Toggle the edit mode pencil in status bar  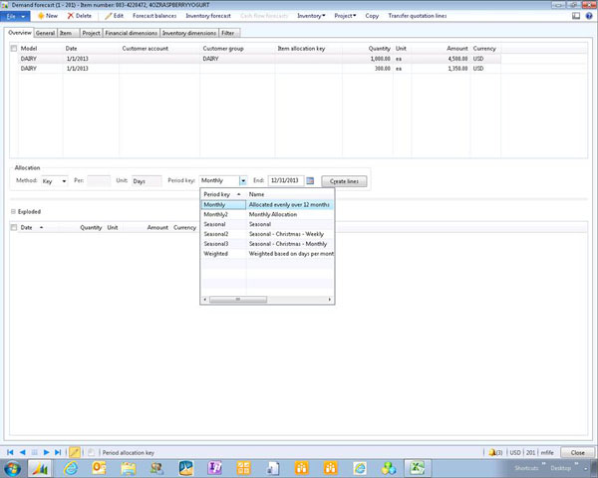click(x=75, y=452)
